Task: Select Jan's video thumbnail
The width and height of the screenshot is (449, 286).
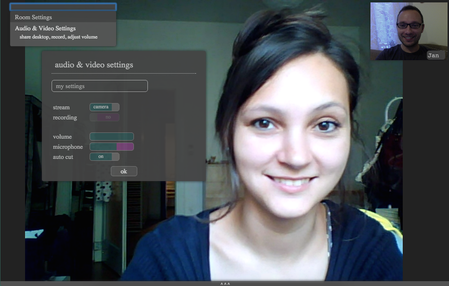Action: 409,31
